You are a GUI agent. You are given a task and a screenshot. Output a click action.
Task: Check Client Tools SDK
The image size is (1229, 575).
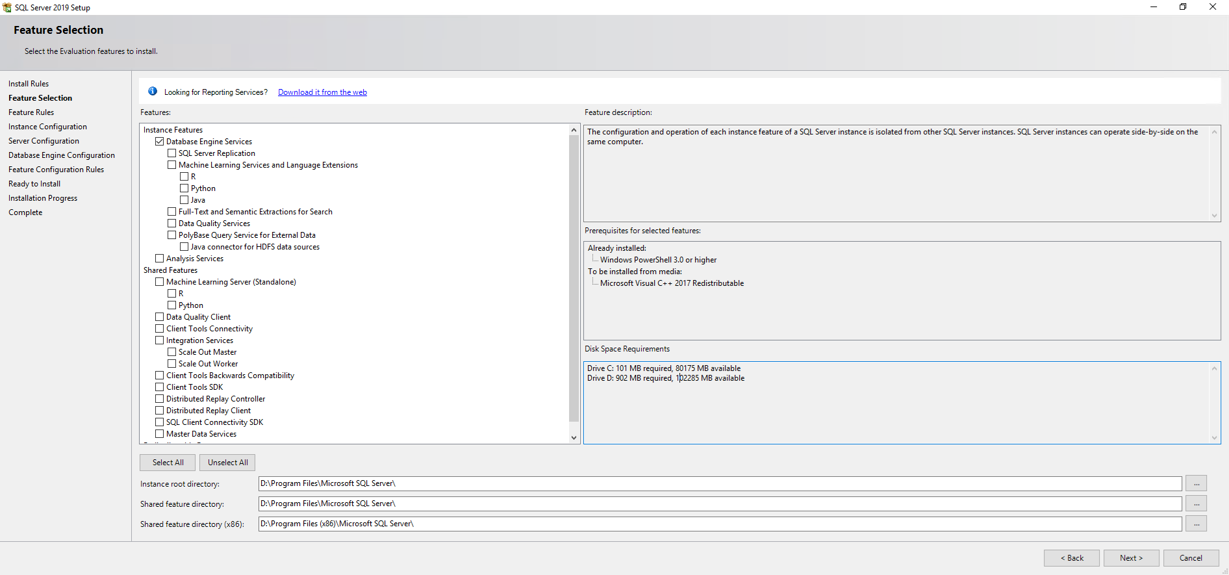(x=159, y=387)
